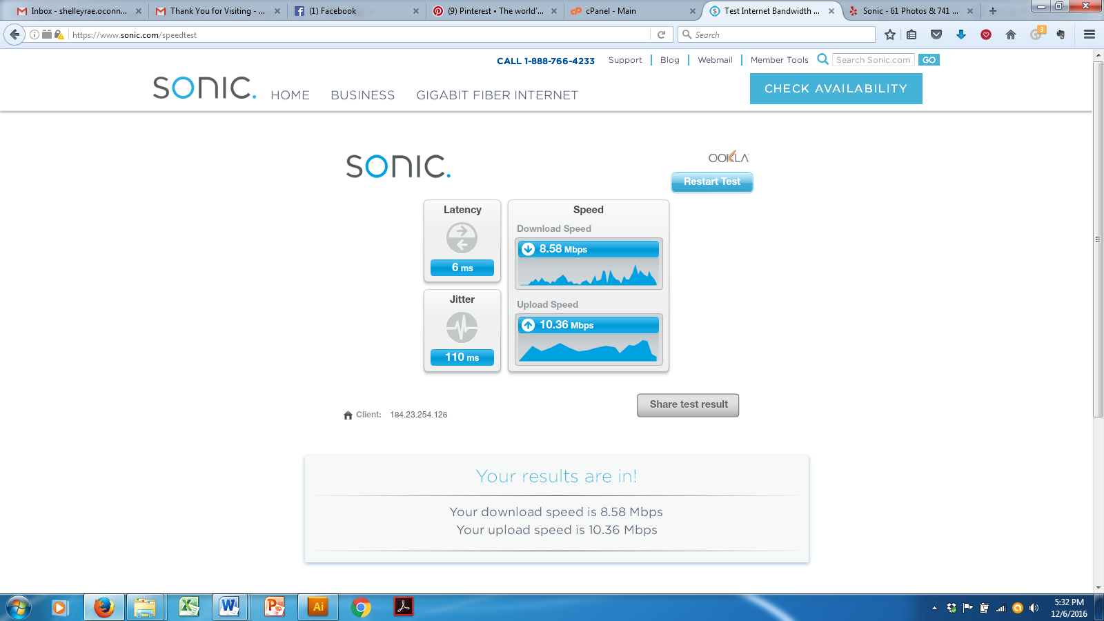This screenshot has width=1104, height=621.
Task: Switch to the Pinterest tab
Action: coord(495,11)
